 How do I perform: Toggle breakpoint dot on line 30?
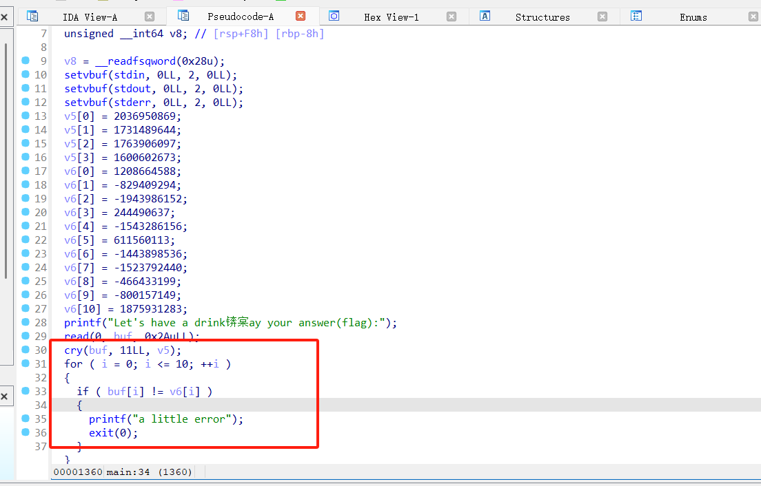click(x=26, y=350)
